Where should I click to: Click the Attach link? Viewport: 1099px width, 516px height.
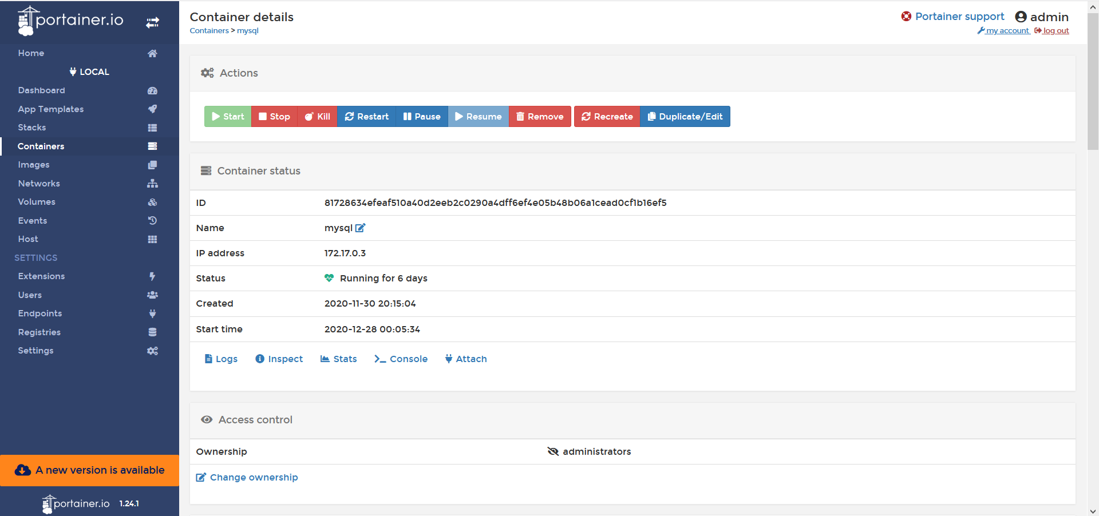click(466, 359)
